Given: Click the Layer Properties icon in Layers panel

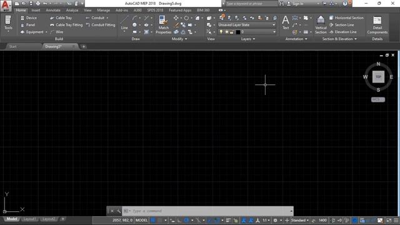Looking at the screenshot, I should pyautogui.click(x=222, y=17).
